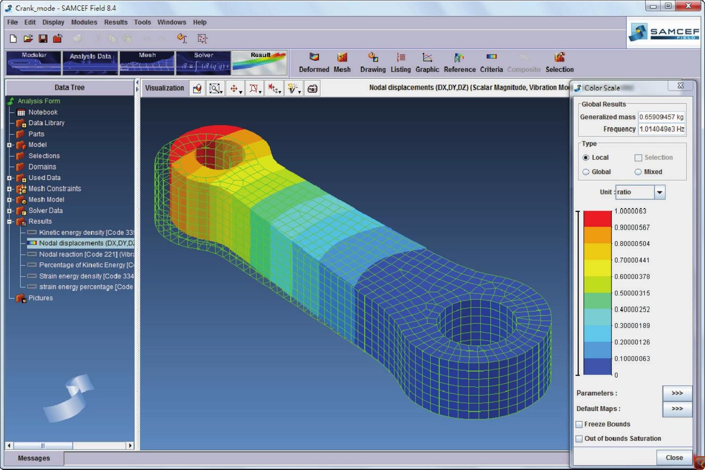Click the camera snapshot icon
This screenshot has height=470, width=705.
312,88
